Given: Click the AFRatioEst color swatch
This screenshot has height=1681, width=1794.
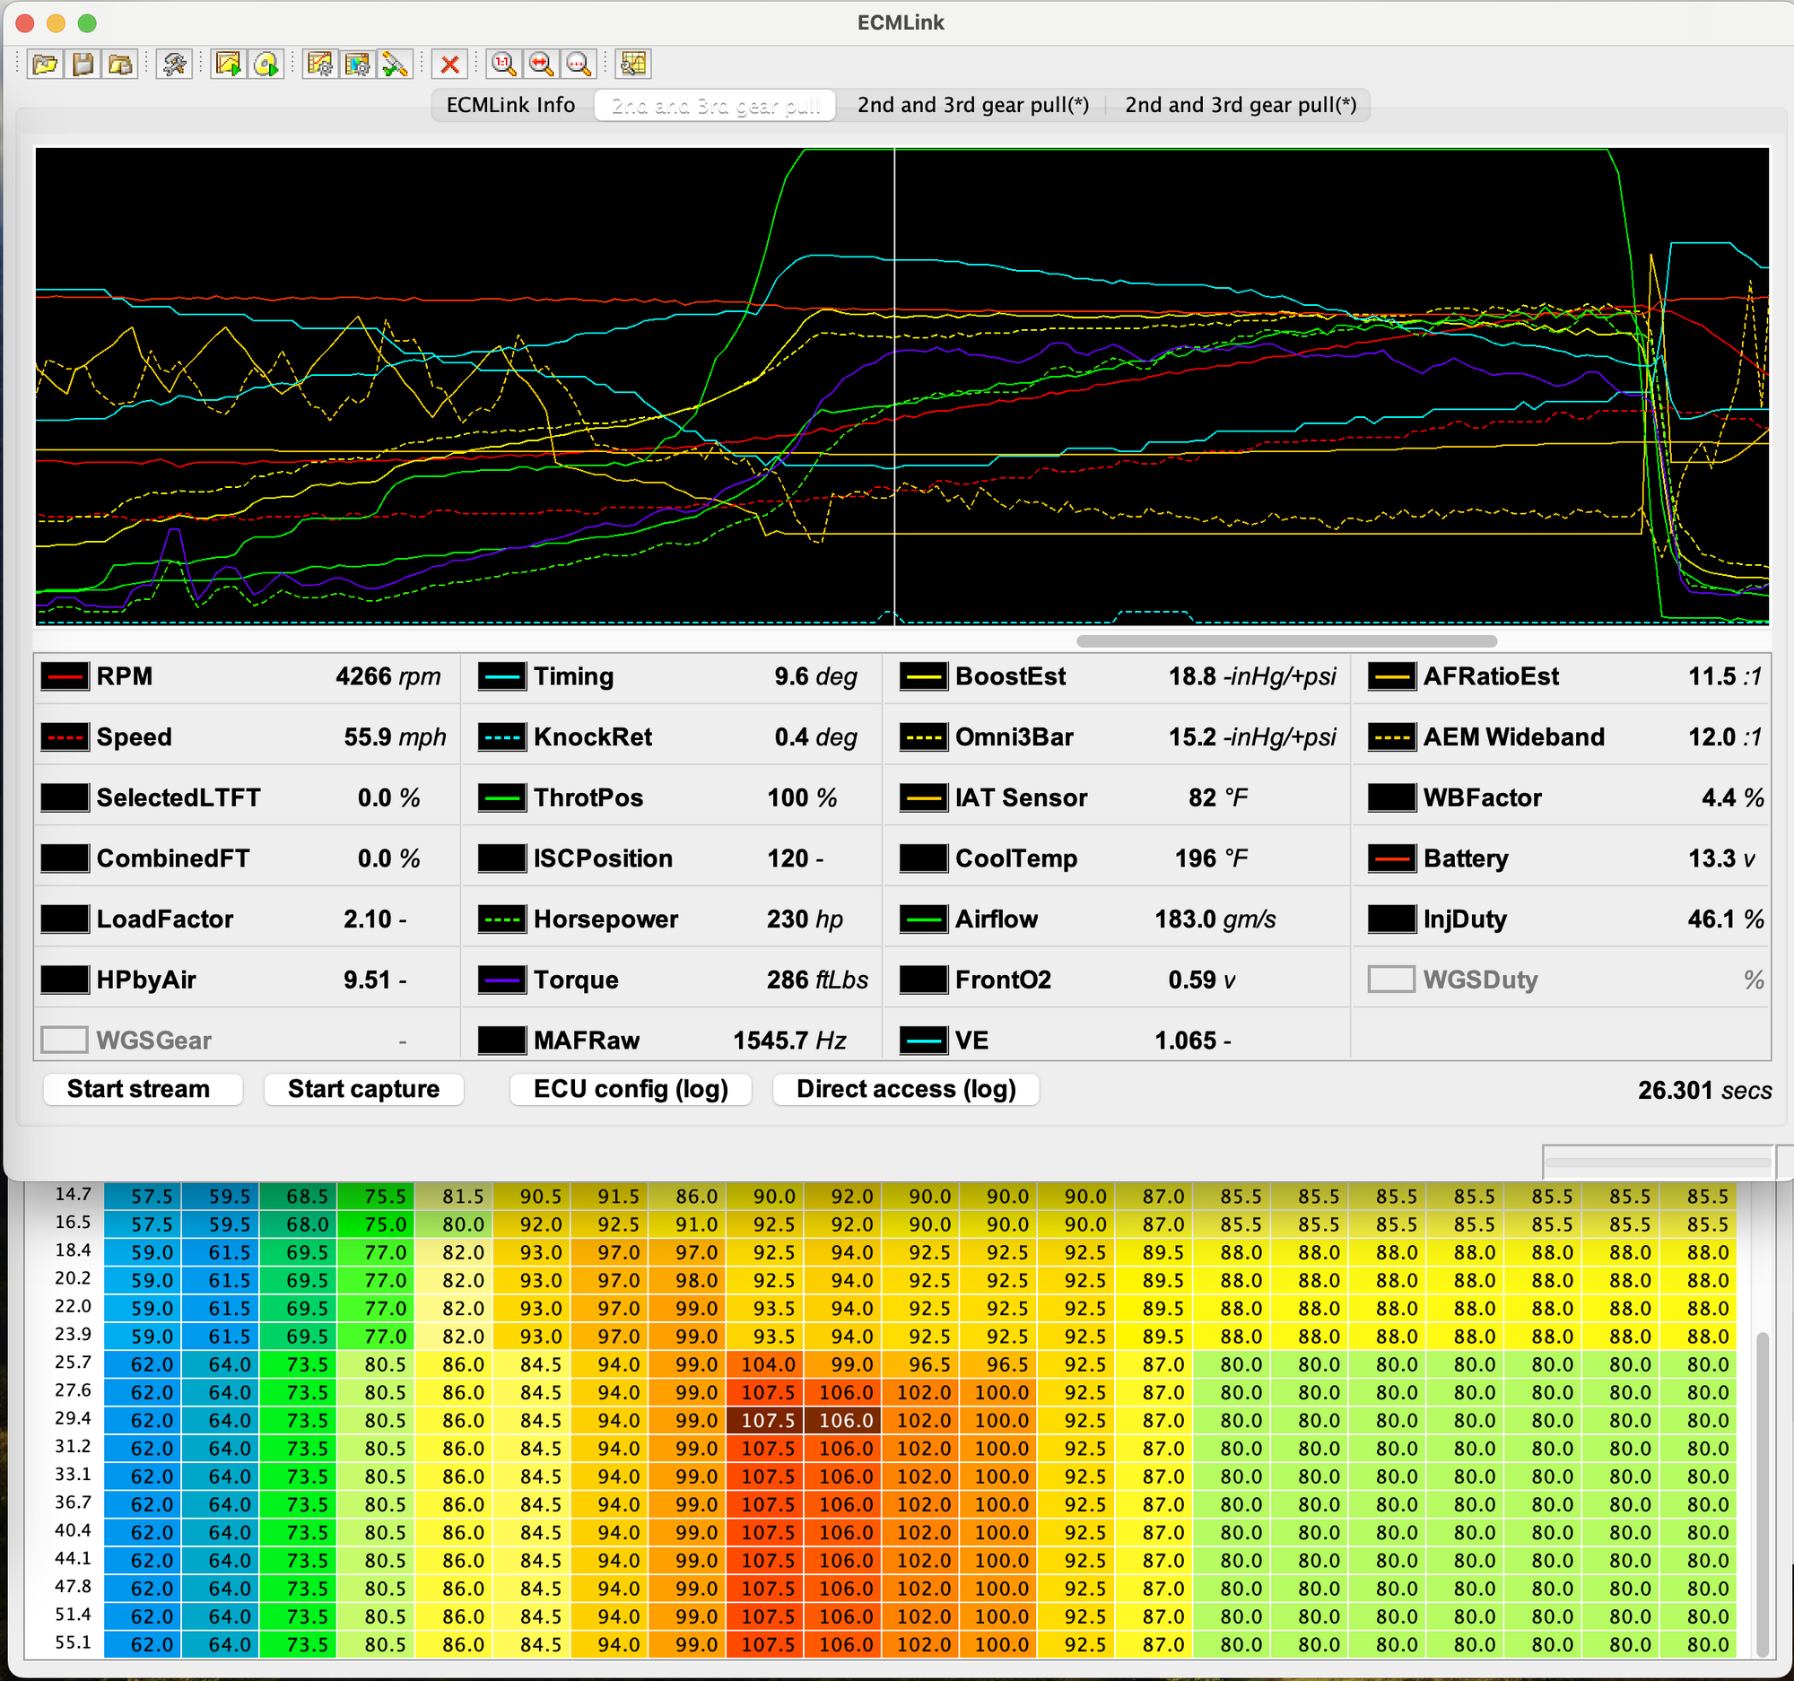Looking at the screenshot, I should (x=1392, y=676).
